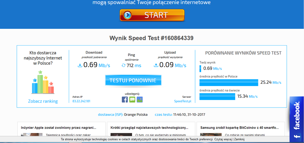This screenshot has height=143, width=304.
Task: Open the blue Facebook side tab
Action: point(297,120)
